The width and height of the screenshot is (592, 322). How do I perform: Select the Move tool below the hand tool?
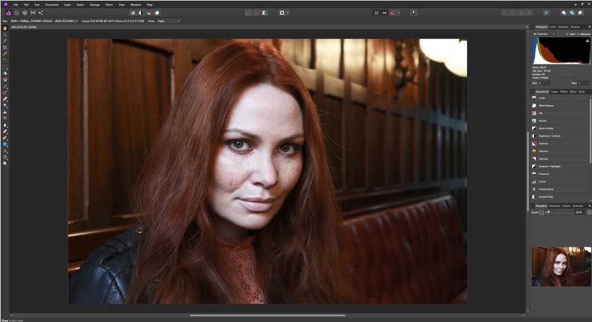coord(5,34)
